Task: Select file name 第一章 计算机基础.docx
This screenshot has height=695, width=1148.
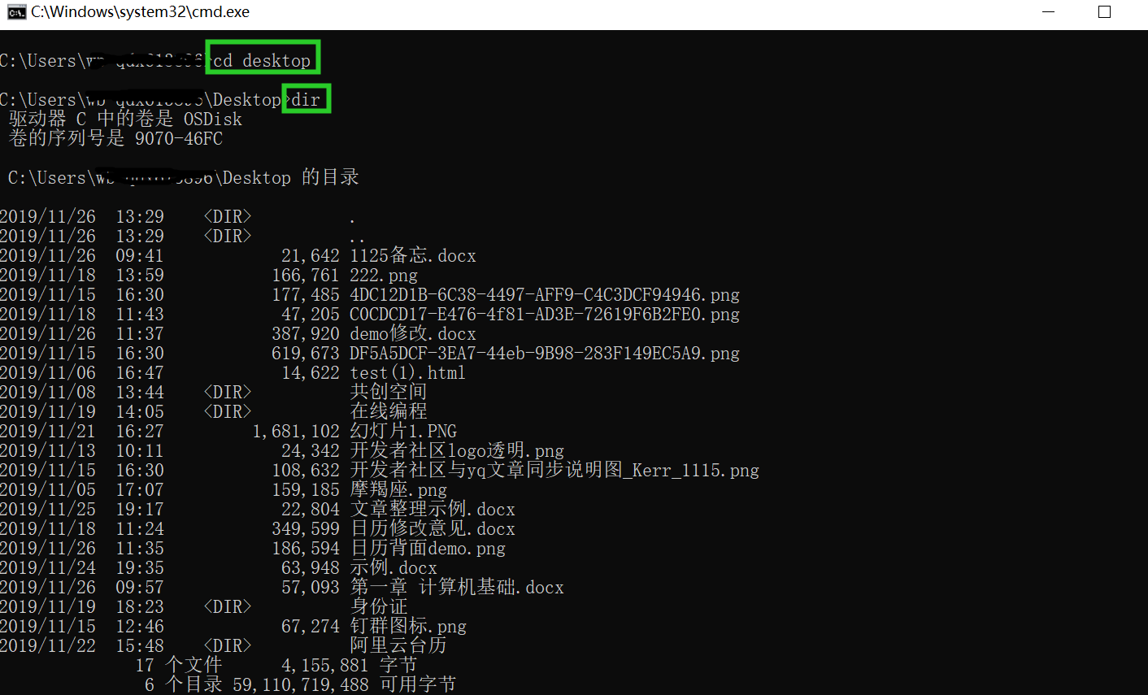Action: (x=457, y=587)
